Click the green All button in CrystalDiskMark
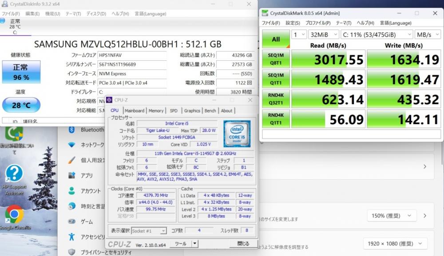 [276, 39]
